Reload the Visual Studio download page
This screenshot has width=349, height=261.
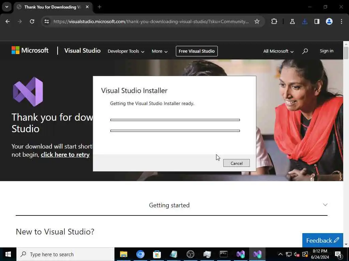click(x=32, y=21)
